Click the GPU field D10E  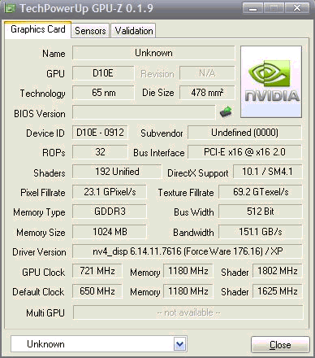(103, 73)
